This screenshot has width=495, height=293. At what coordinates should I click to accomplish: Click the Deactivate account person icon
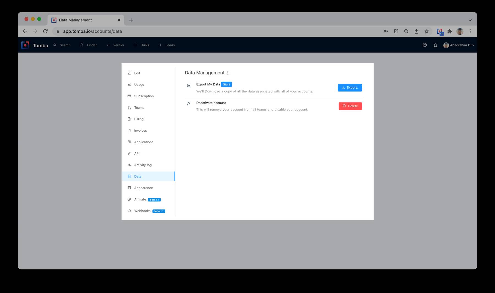(189, 104)
